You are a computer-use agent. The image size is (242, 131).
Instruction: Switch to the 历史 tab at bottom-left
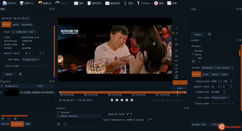[28, 124]
